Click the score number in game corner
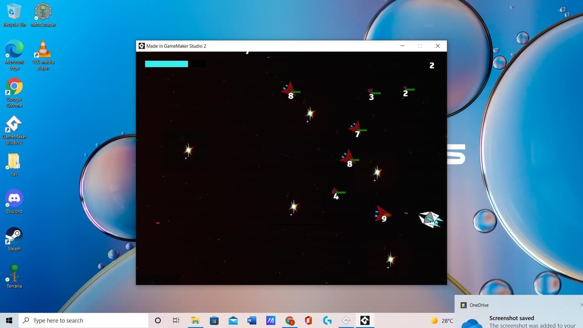This screenshot has width=583, height=328. click(432, 66)
